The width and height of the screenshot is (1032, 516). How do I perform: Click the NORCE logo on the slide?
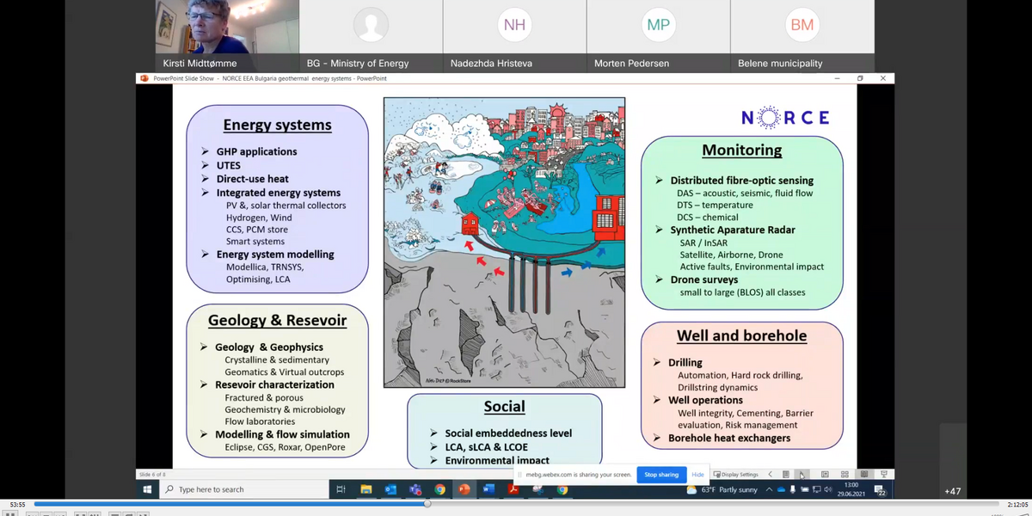(785, 118)
